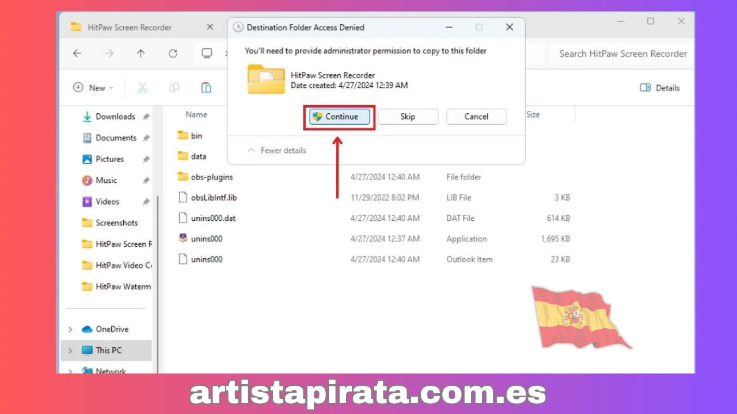Select OneDrive in the sidebar
Image resolution: width=737 pixels, height=414 pixels.
pos(105,329)
